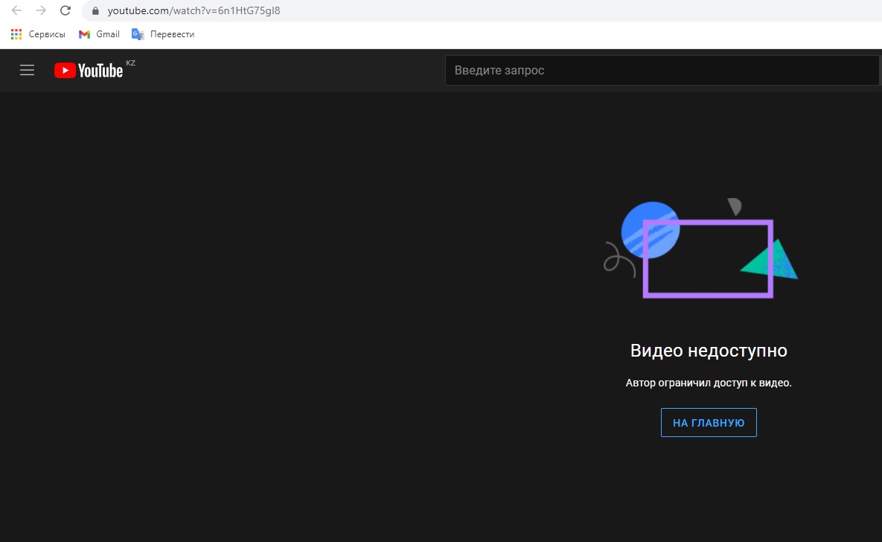Open the YouTube hamburger guide menu
882x542 pixels.
(28, 70)
